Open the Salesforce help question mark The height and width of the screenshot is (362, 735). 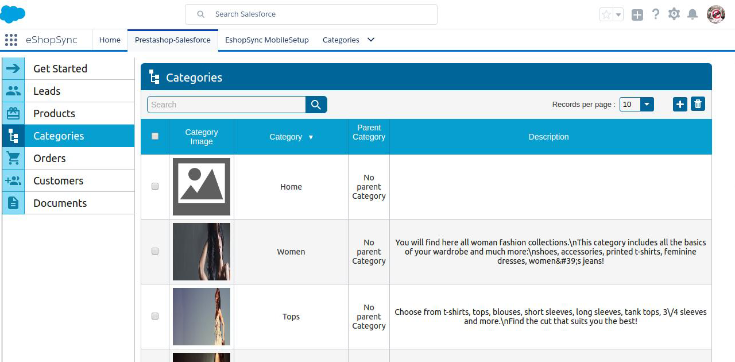(656, 14)
